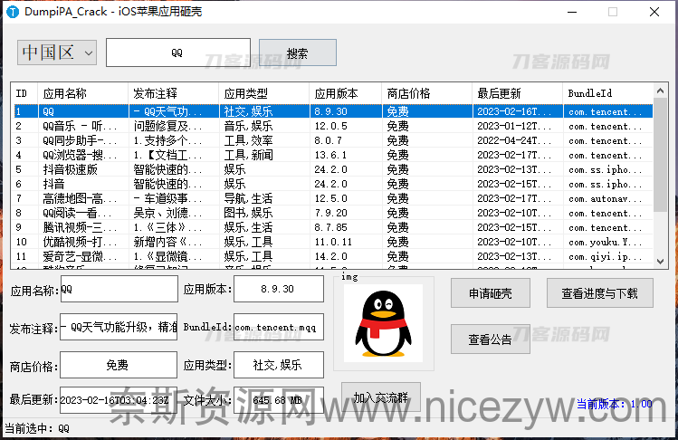Screen dimensions: 678x440
Task: Click the 查看公告 button
Action: click(x=491, y=340)
